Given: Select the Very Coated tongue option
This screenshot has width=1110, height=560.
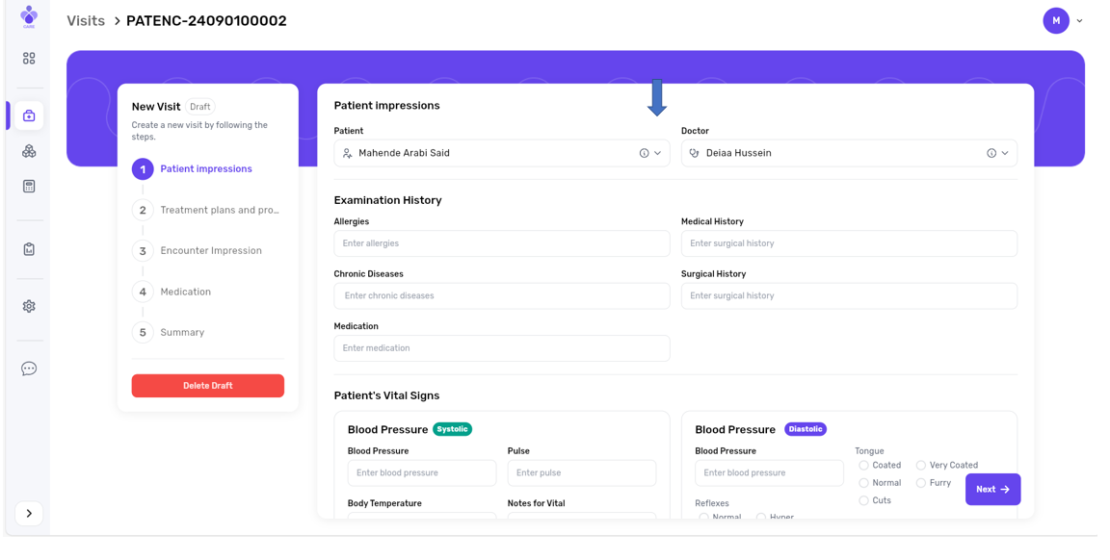Looking at the screenshot, I should pos(921,466).
